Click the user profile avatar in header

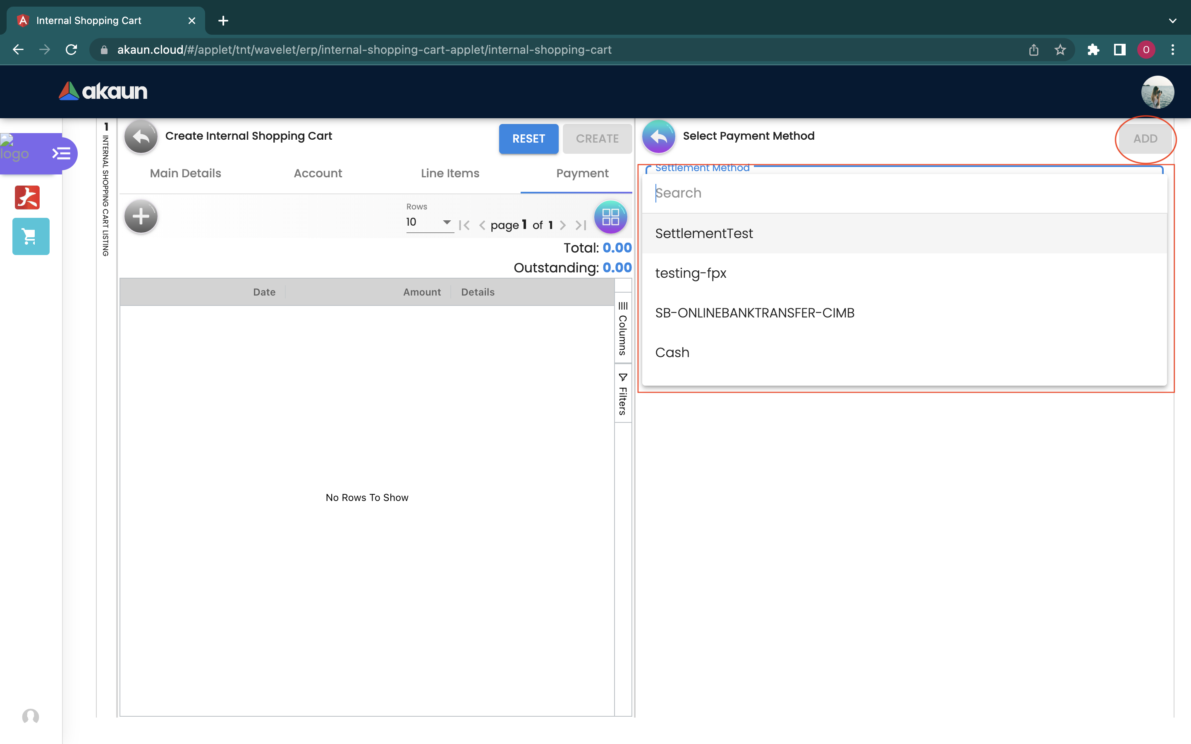[x=1157, y=92]
